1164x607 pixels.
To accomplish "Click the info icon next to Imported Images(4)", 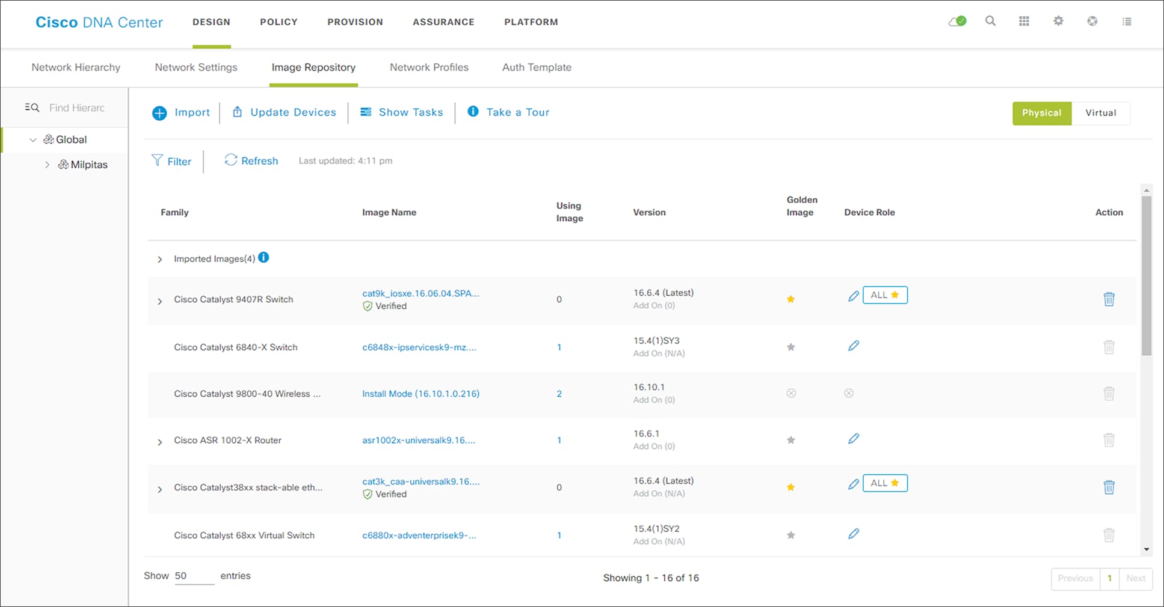I will [263, 258].
